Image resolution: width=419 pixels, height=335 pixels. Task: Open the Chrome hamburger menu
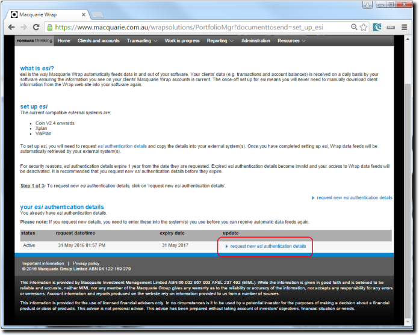point(405,27)
